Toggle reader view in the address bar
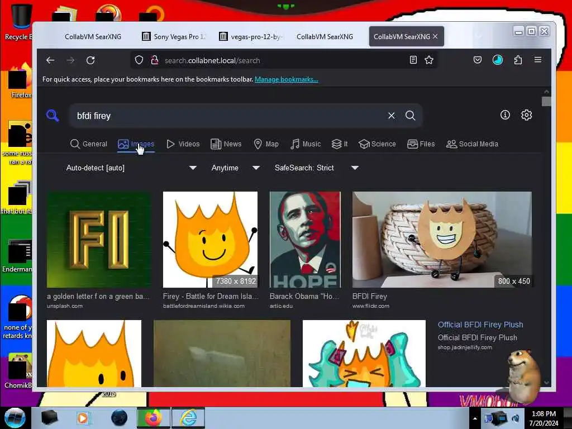 (x=413, y=60)
